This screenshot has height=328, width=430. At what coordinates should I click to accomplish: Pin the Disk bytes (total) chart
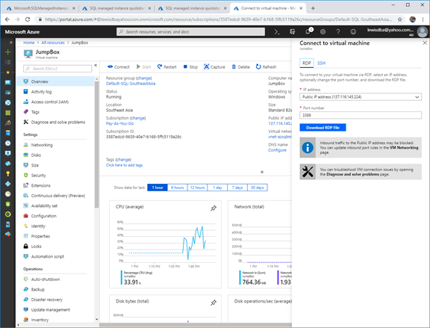pos(214,303)
